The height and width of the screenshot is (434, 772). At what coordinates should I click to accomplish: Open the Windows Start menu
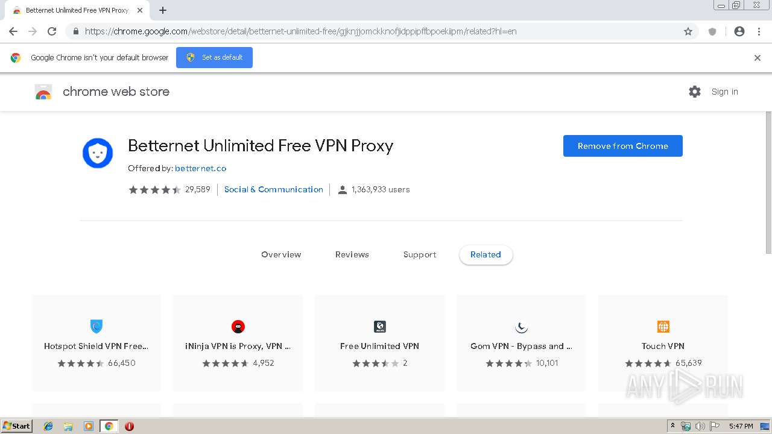[17, 426]
